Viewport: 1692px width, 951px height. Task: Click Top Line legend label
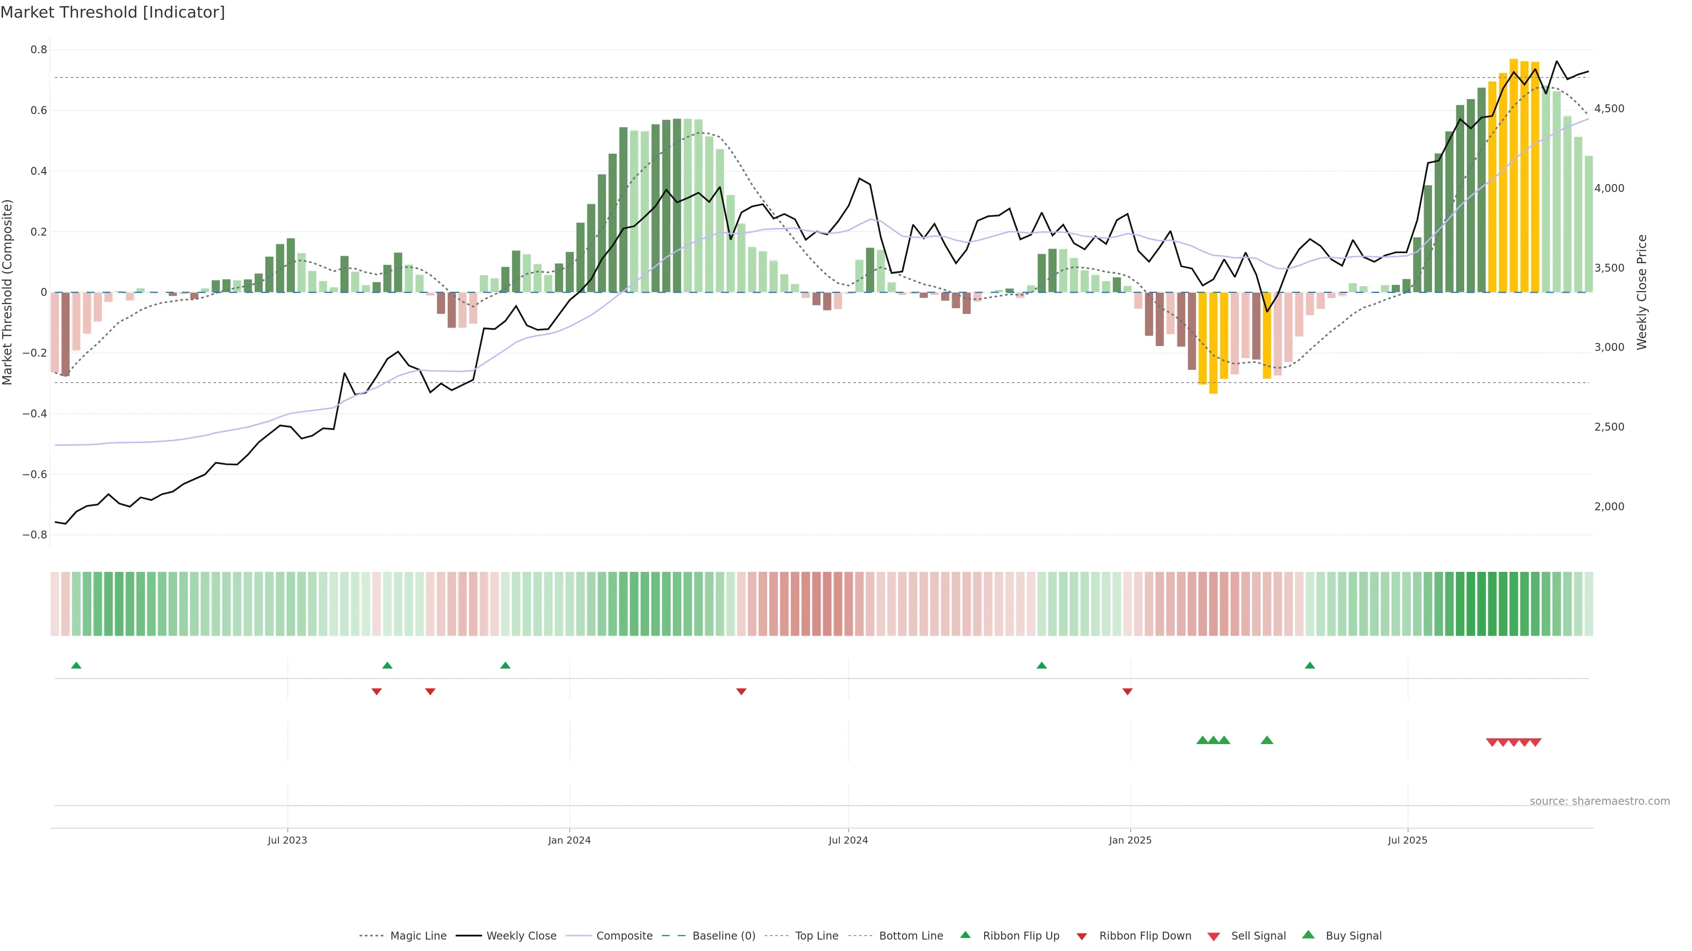(816, 936)
